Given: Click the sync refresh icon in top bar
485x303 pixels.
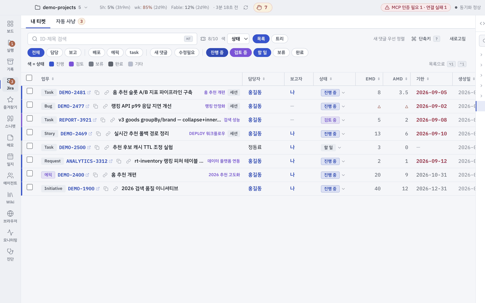Looking at the screenshot, I should coord(246,7).
